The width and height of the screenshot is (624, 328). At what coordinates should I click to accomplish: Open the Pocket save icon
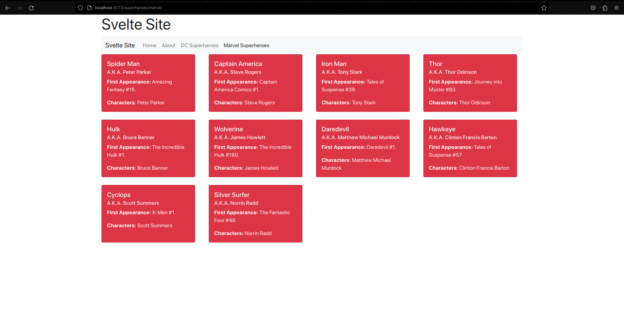pyautogui.click(x=593, y=8)
